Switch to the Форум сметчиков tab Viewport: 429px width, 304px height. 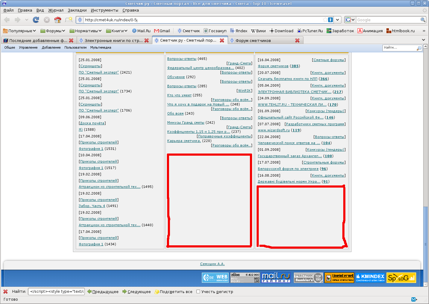[266, 40]
